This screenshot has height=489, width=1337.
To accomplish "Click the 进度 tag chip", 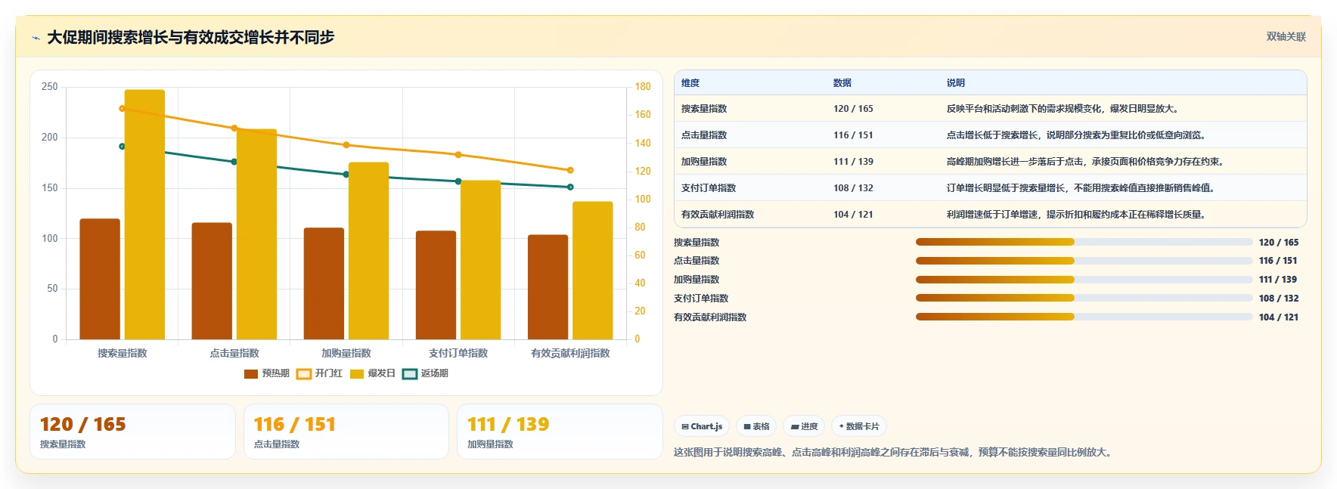I will click(804, 426).
